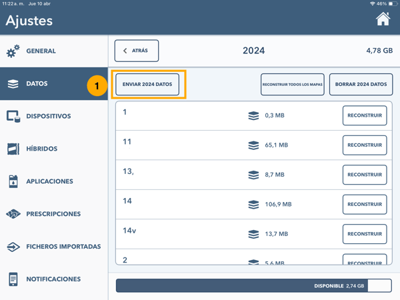Tap the home icon in header
The height and width of the screenshot is (300, 400).
383,19
